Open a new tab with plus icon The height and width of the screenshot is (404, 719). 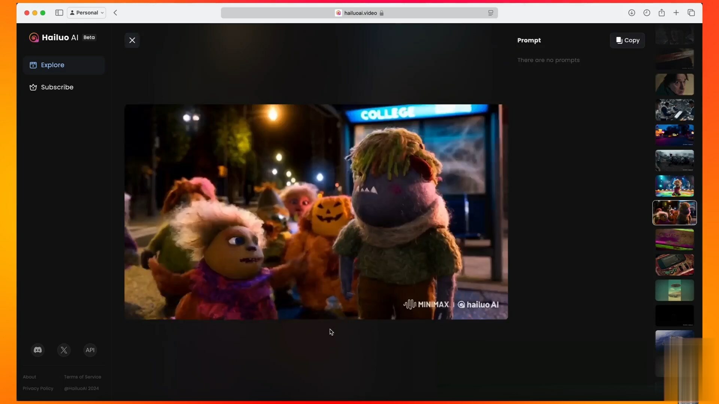676,13
